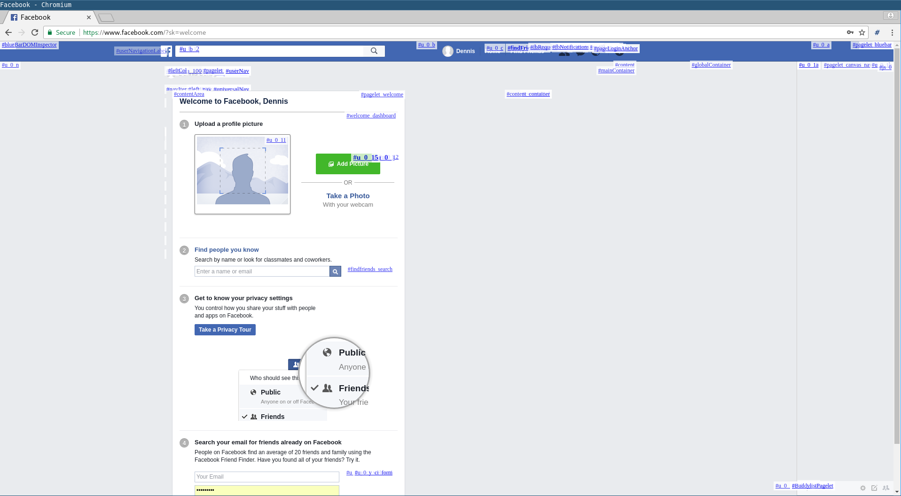Image resolution: width=901 pixels, height=496 pixels.
Task: Open the saved password key icon
Action: click(x=850, y=32)
